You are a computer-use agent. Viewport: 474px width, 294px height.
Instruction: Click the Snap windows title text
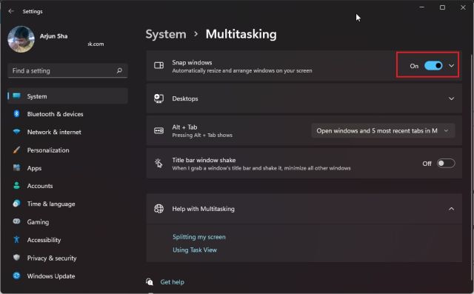[192, 62]
